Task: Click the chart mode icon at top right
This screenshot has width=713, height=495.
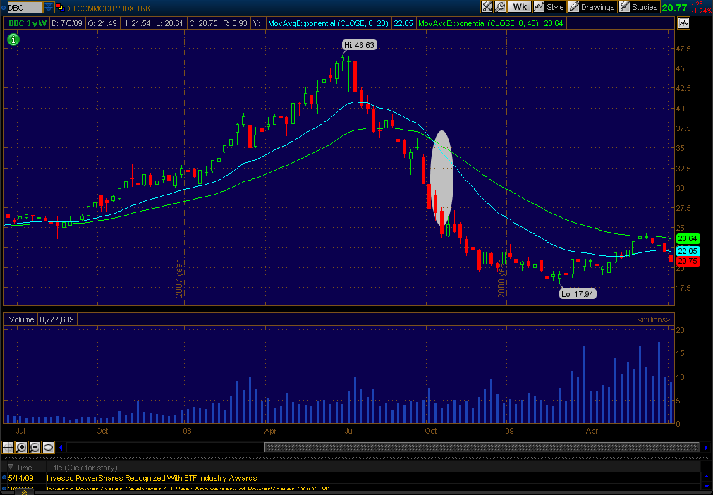Action: (x=683, y=23)
